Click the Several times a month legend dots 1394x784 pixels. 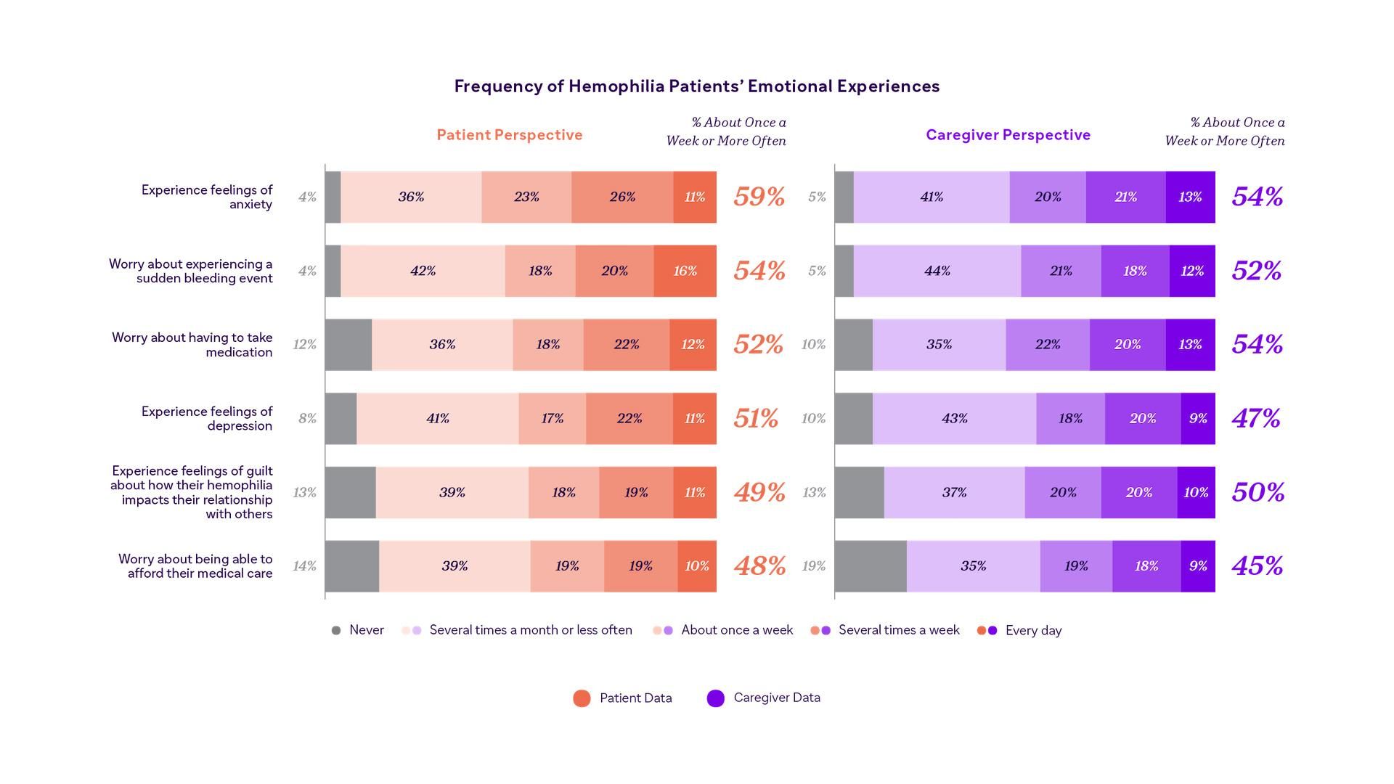pos(412,631)
